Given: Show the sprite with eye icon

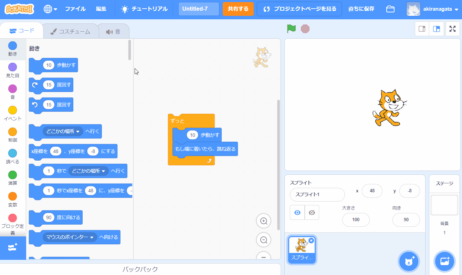Looking at the screenshot, I should pyautogui.click(x=297, y=213).
